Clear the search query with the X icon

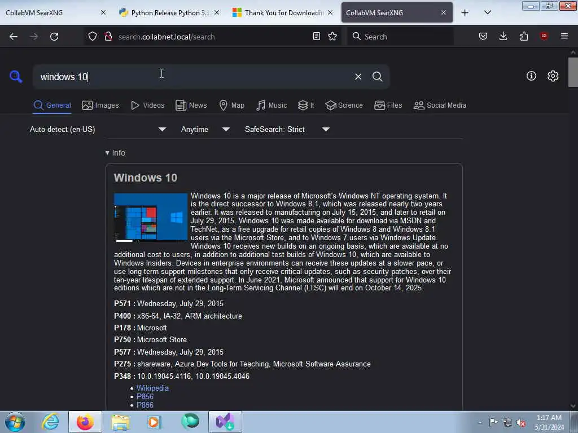(358, 77)
